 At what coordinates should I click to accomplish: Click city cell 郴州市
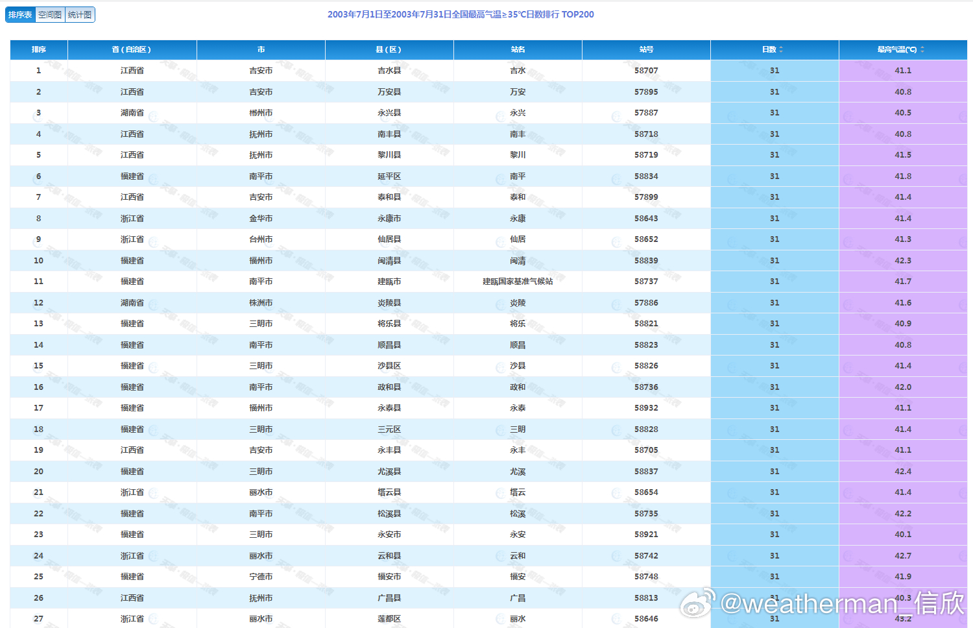[x=261, y=113]
